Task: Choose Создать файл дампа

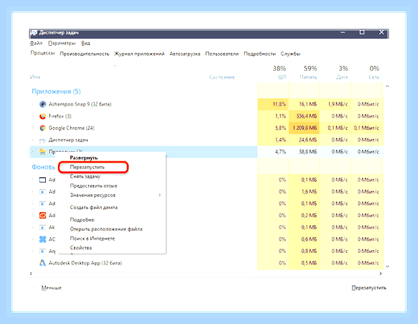Action: coord(94,207)
